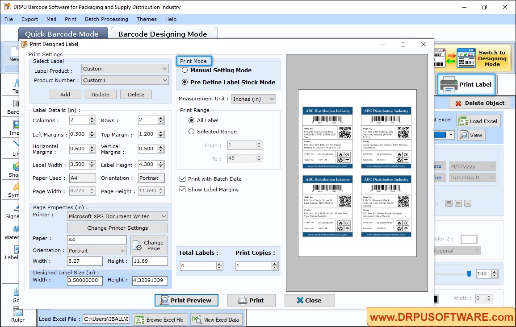Open the h:mm:ss tt time format dropdown

(x=473, y=178)
